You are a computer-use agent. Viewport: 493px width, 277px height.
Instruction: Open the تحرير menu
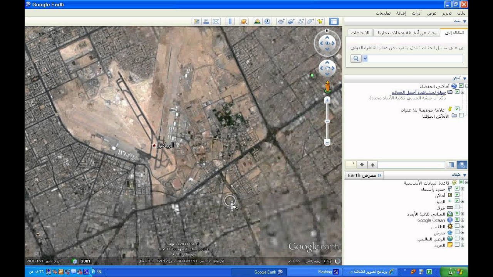(447, 13)
